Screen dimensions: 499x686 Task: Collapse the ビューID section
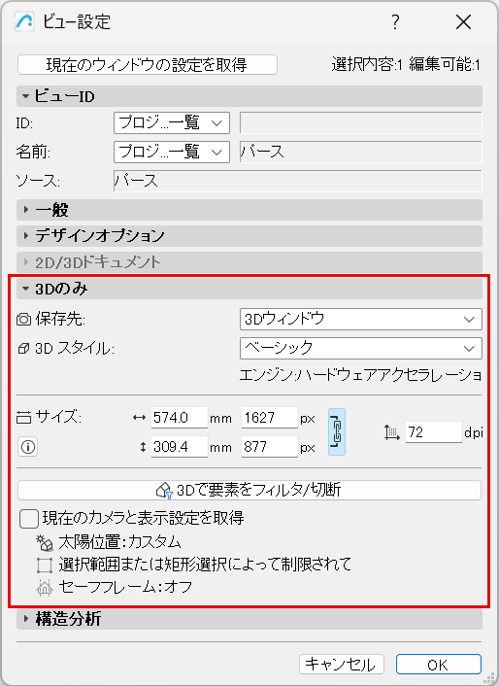[249, 96]
